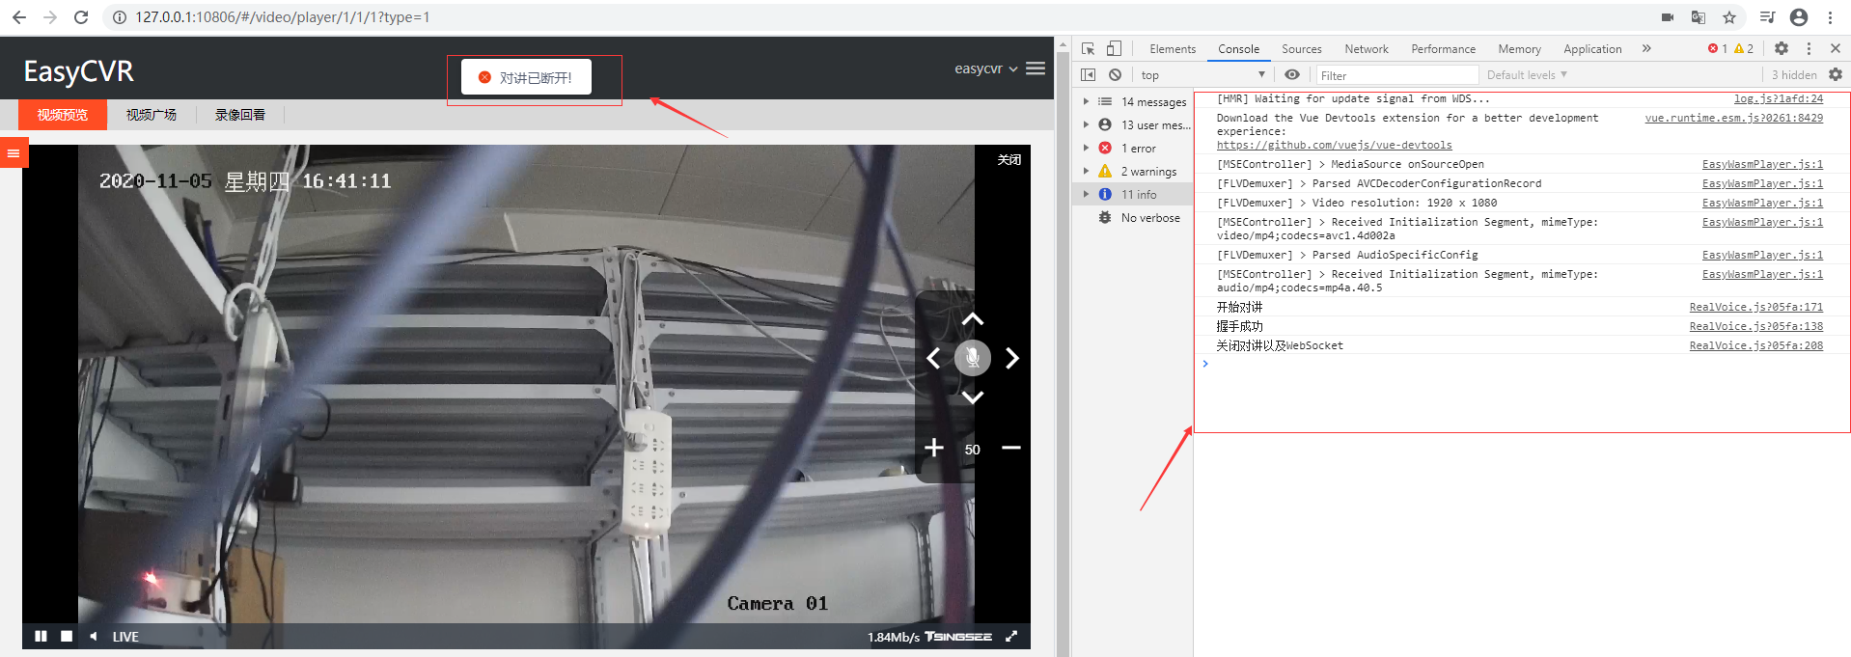Zoom out with the minus button
Screen dimensions: 1851x657
click(x=1011, y=448)
